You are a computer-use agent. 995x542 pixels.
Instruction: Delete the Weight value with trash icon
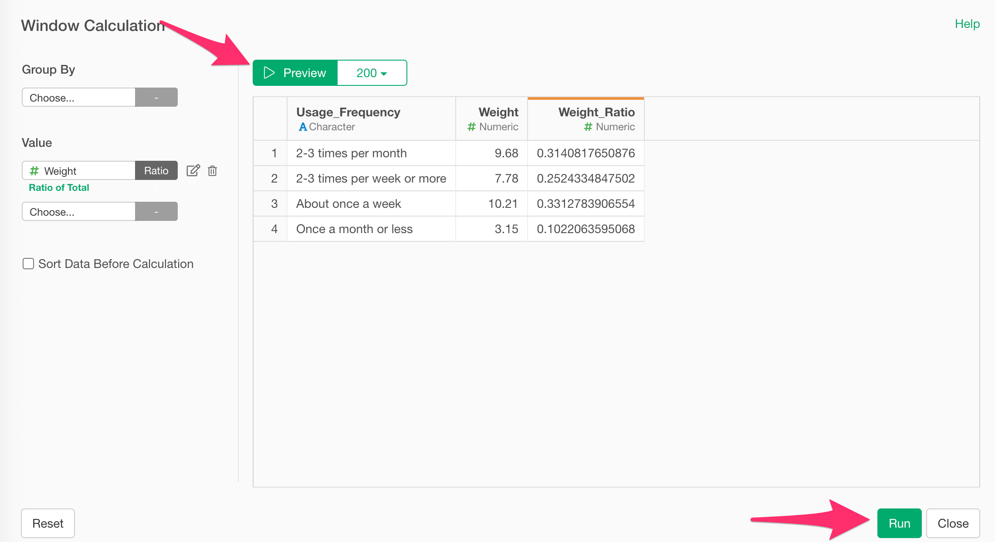point(212,171)
